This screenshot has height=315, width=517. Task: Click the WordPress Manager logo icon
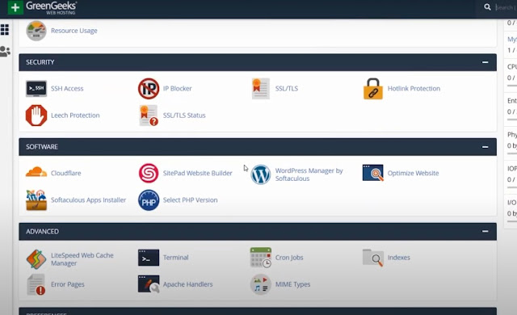pos(261,174)
